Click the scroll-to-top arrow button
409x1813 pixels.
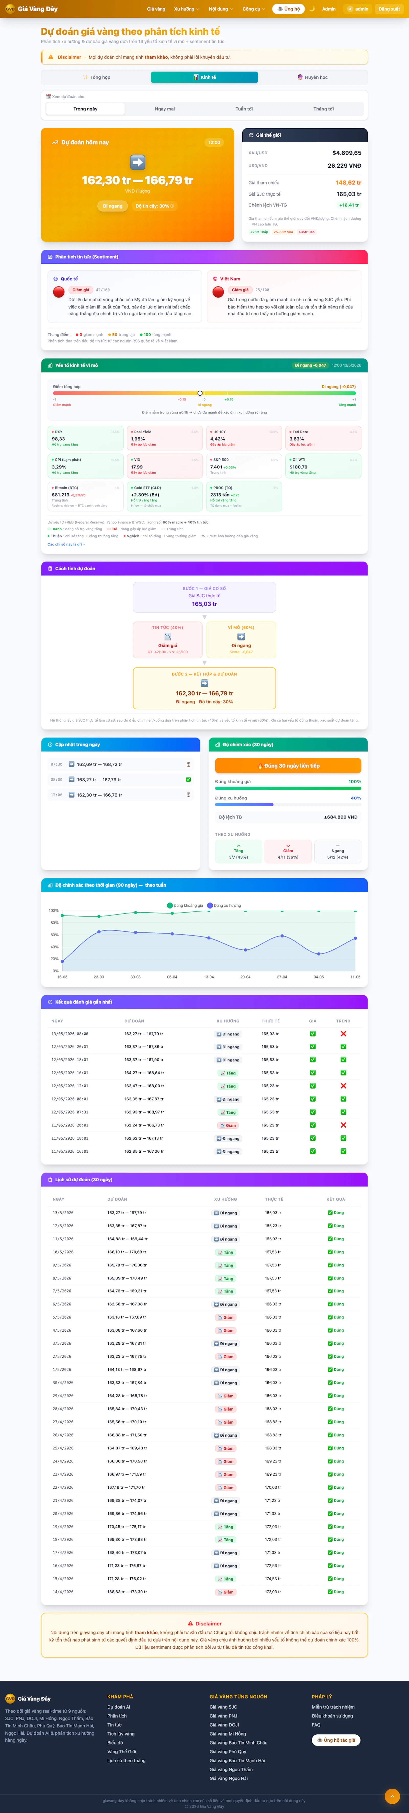pos(392,1796)
